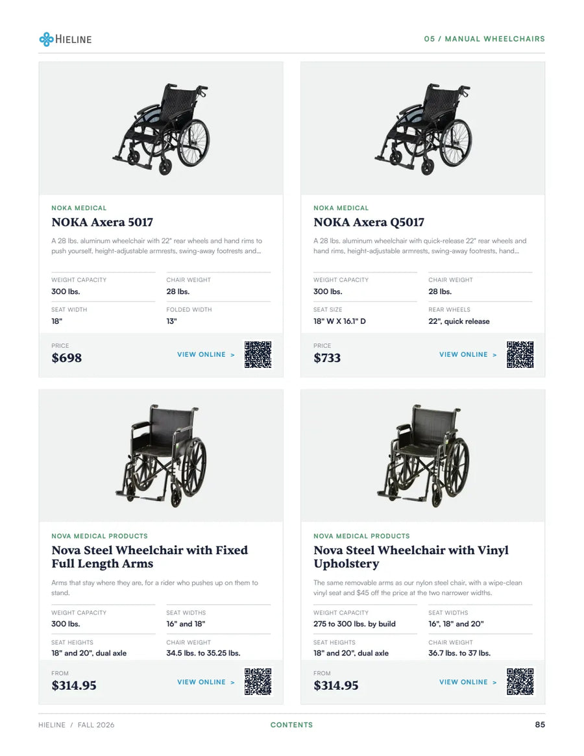Click QR code for Nova Fixed Full Length Arms
The width and height of the screenshot is (584, 756).
click(x=258, y=682)
